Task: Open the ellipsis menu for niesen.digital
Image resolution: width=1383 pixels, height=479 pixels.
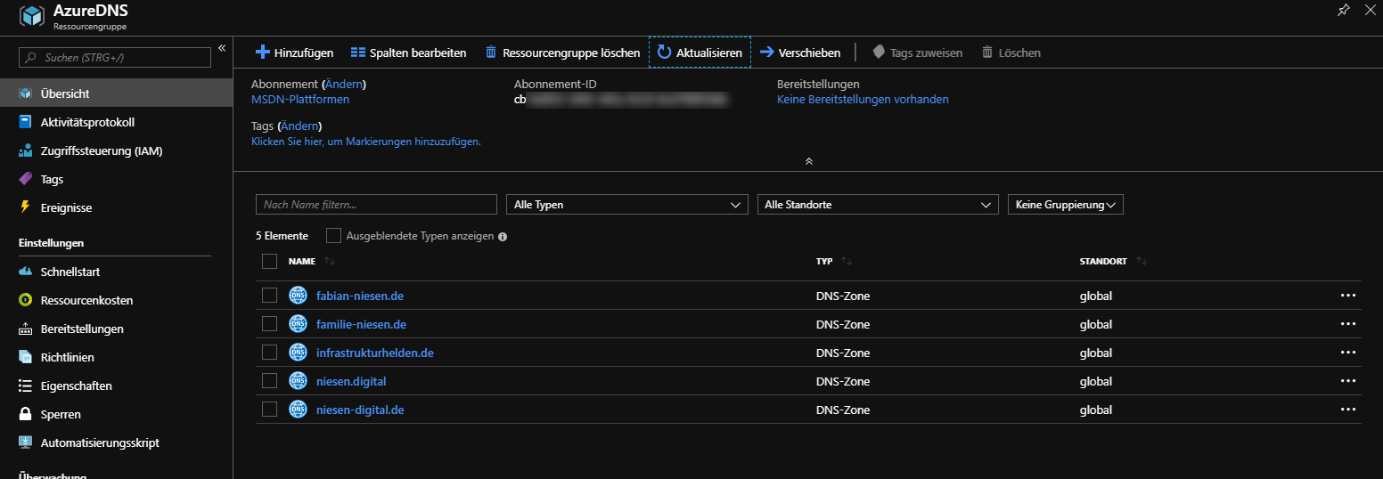Action: [x=1347, y=381]
